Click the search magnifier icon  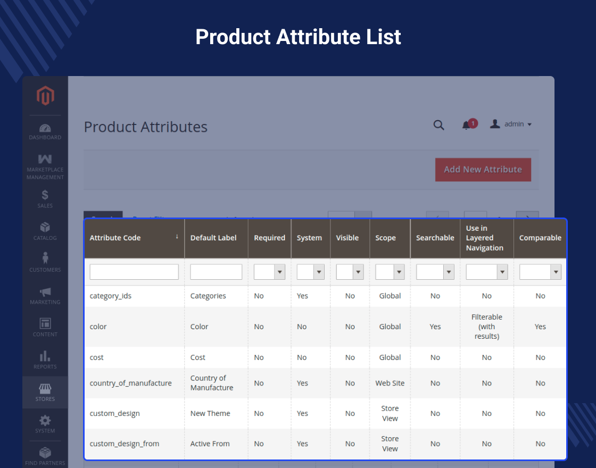click(x=438, y=125)
